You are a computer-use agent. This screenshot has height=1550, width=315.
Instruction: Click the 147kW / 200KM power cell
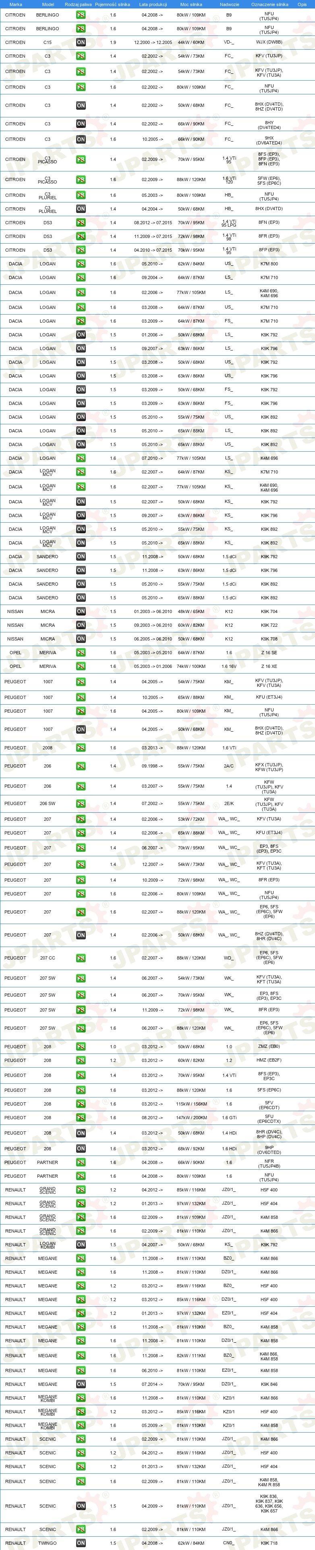pos(191,1117)
